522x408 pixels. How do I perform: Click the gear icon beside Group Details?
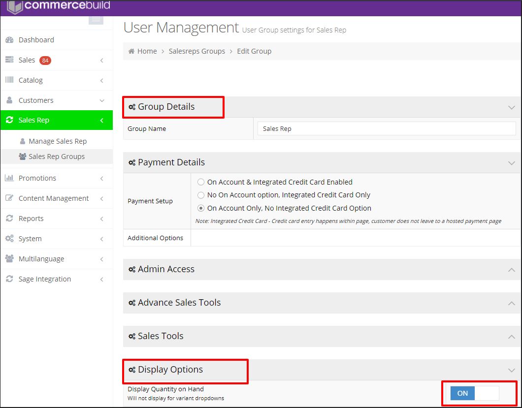[x=131, y=106]
